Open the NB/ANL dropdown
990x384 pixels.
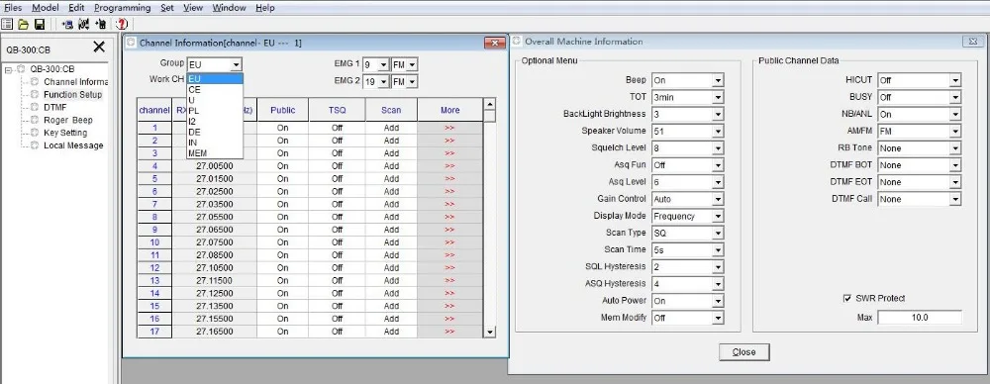pos(955,115)
